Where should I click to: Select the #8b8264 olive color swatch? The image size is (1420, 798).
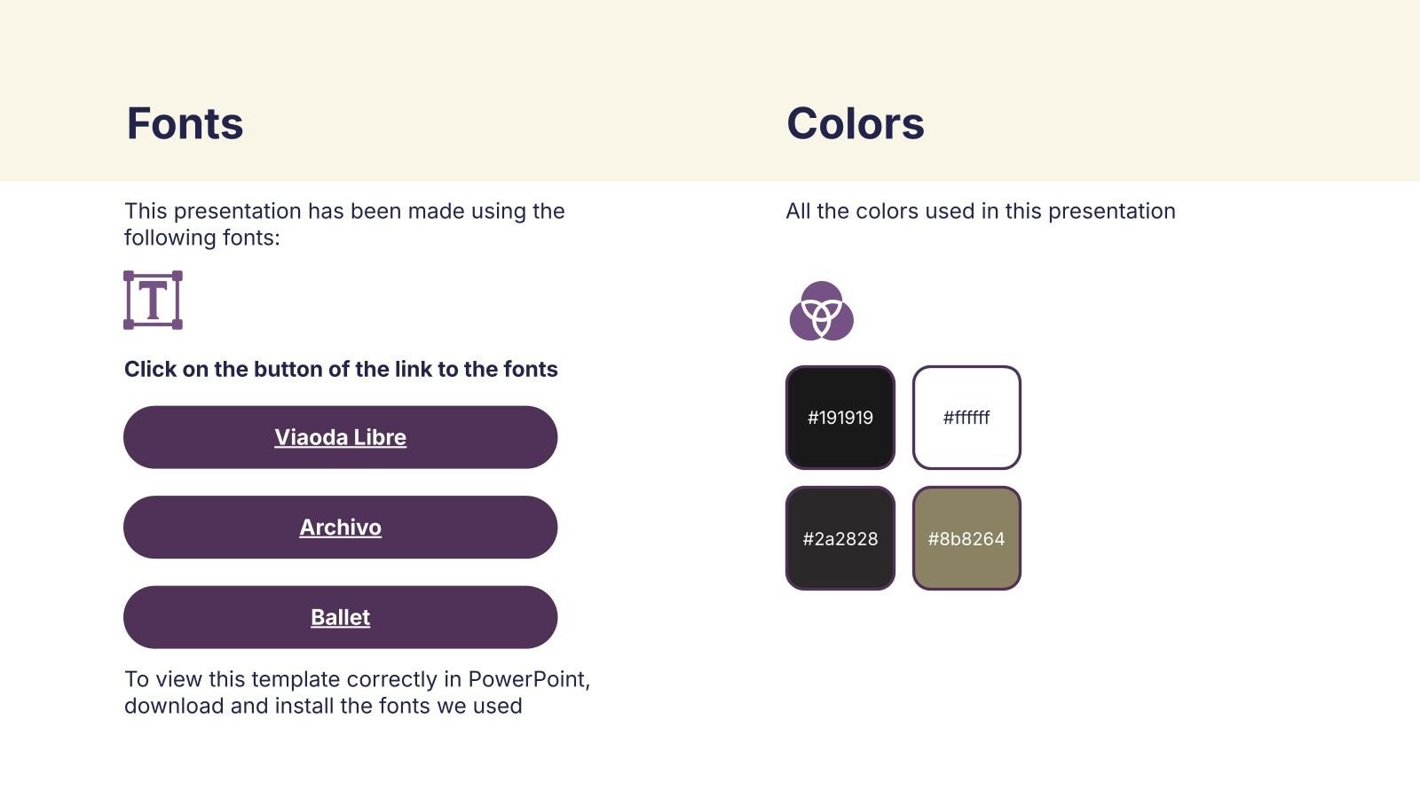966,538
